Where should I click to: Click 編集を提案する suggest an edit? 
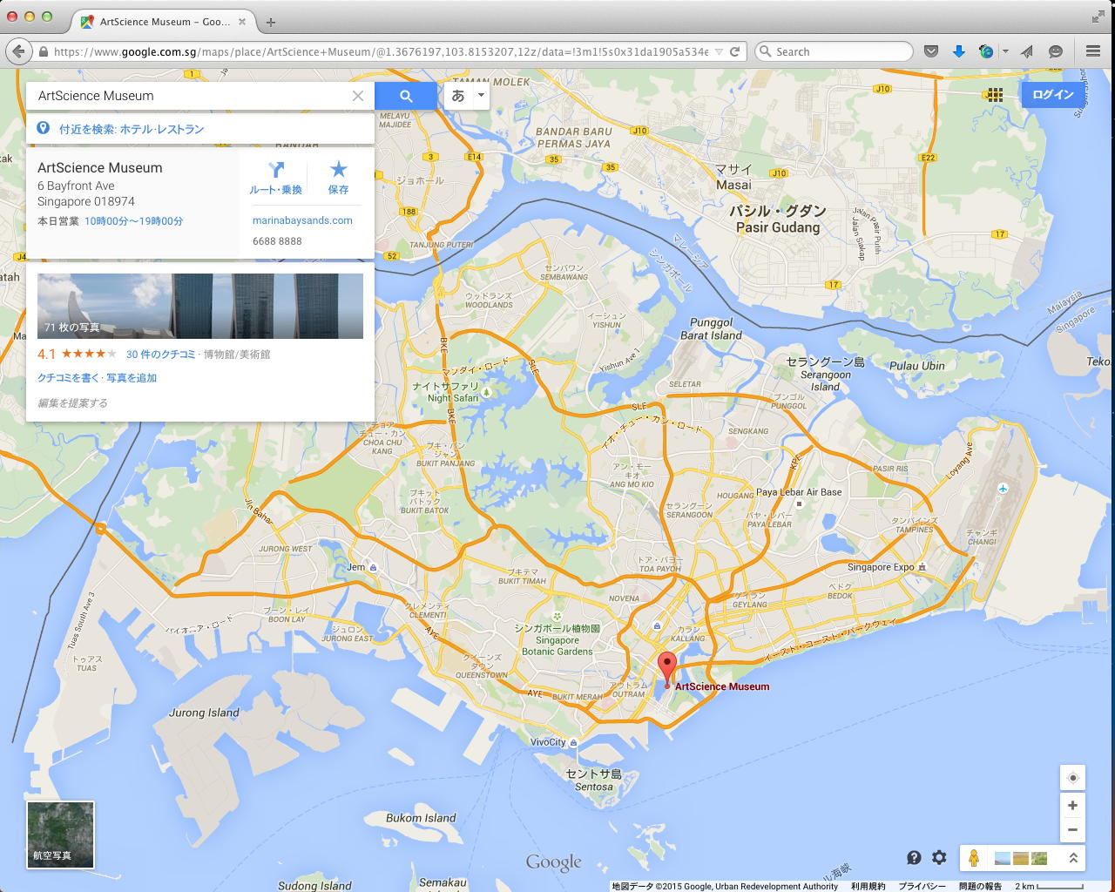pyautogui.click(x=72, y=403)
